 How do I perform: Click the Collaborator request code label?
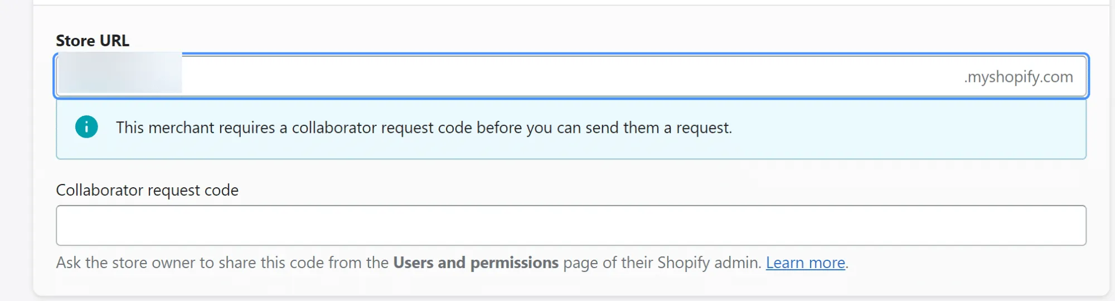tap(147, 190)
